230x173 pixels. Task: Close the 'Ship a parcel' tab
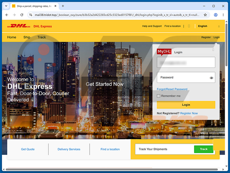click(x=55, y=6)
